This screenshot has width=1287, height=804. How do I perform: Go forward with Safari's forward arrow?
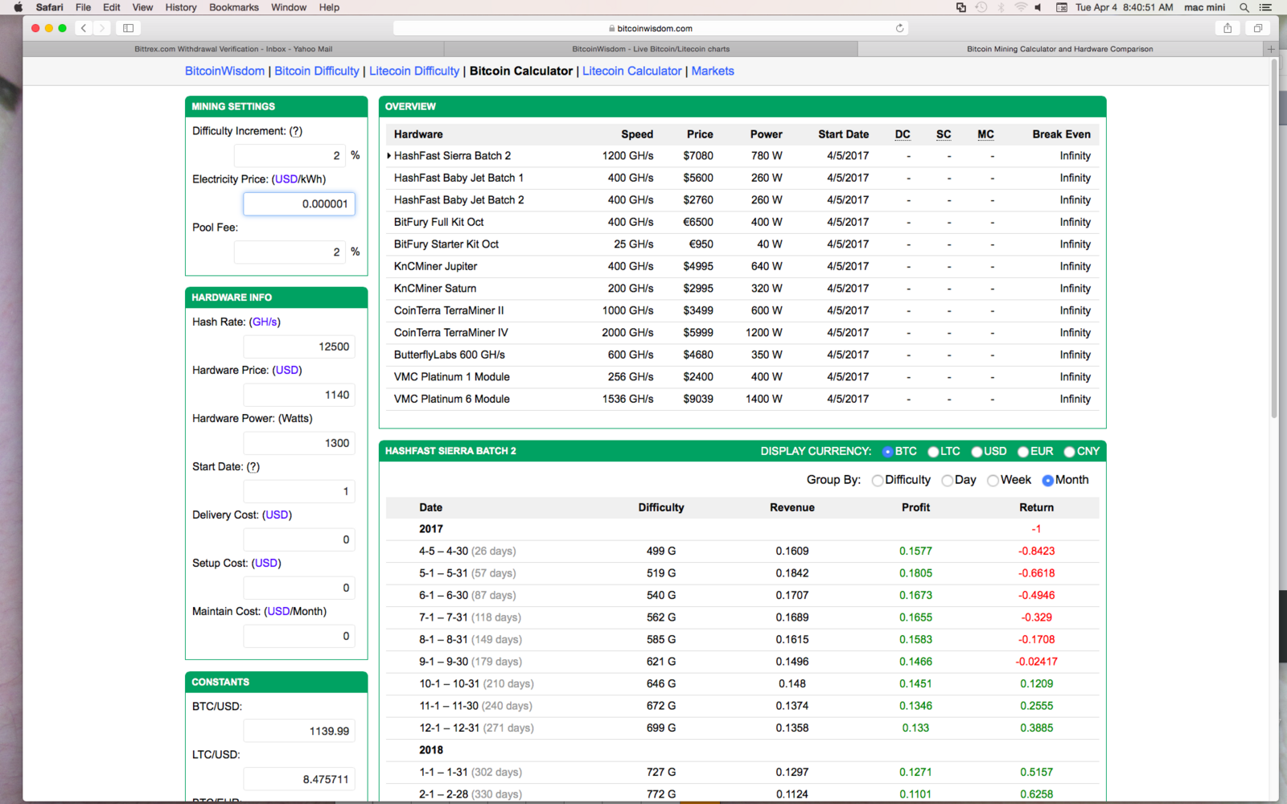[x=102, y=28]
